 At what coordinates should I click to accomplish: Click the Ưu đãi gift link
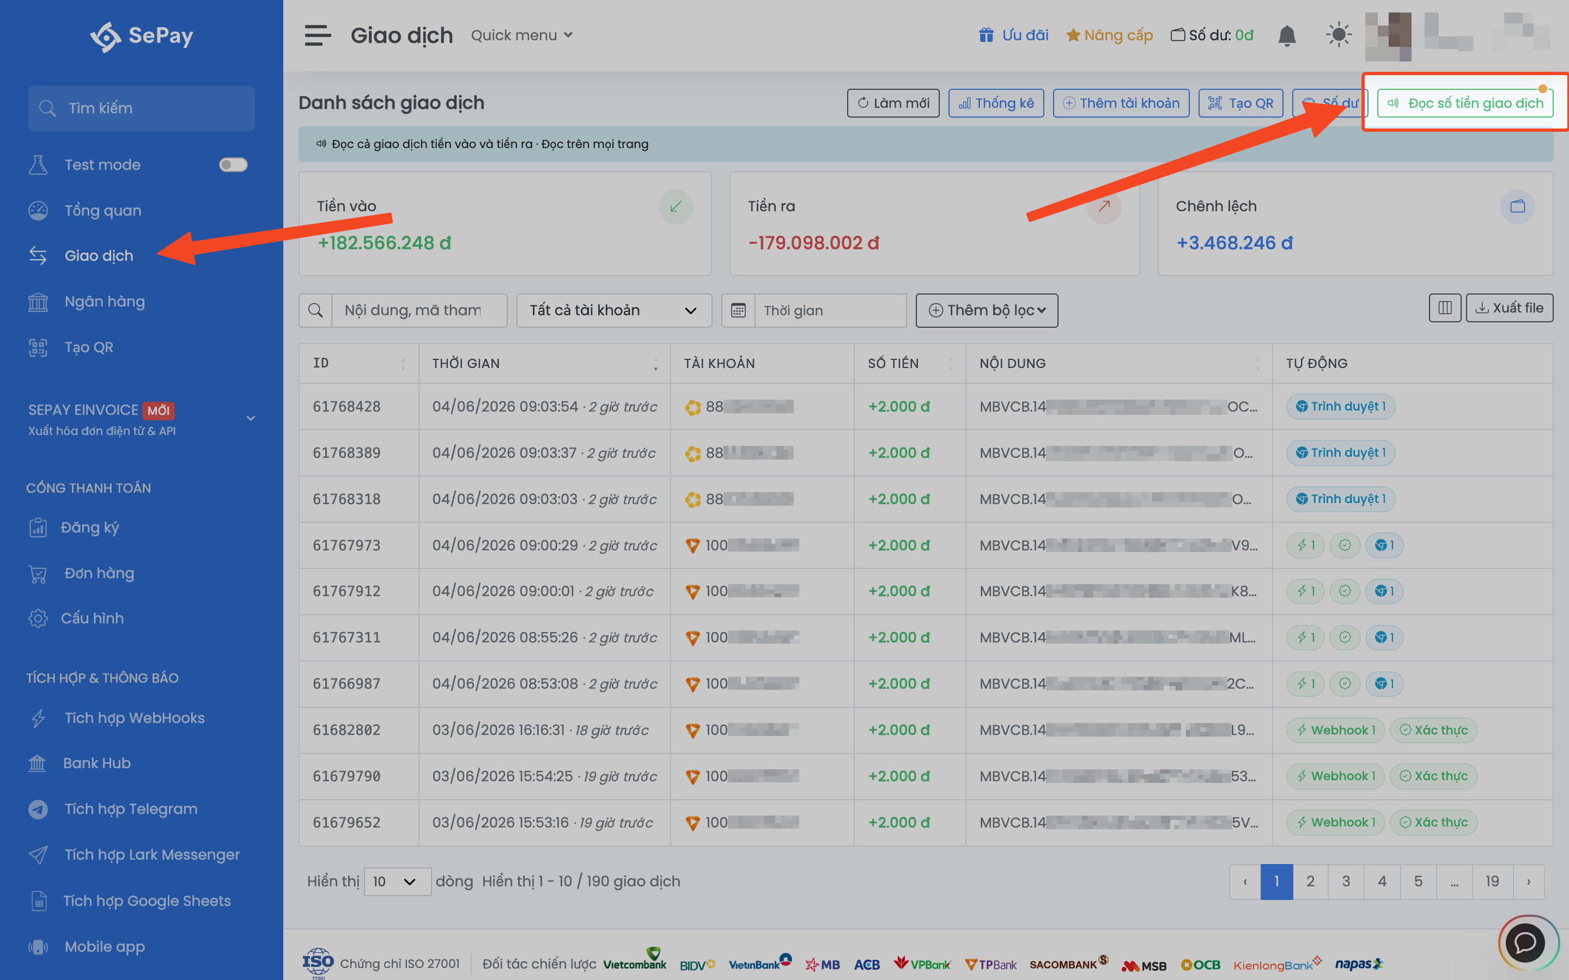[x=1013, y=35]
